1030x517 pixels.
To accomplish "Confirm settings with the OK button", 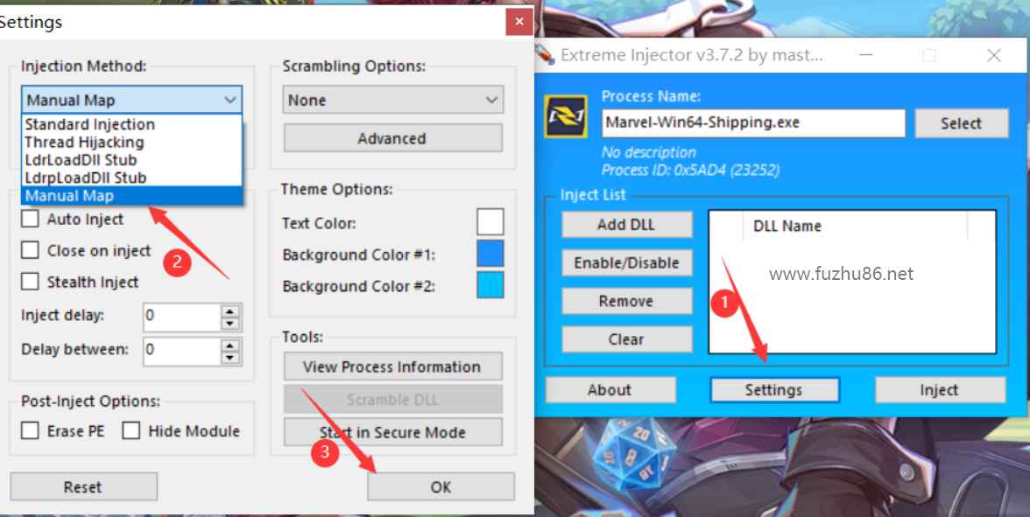I will (x=441, y=486).
